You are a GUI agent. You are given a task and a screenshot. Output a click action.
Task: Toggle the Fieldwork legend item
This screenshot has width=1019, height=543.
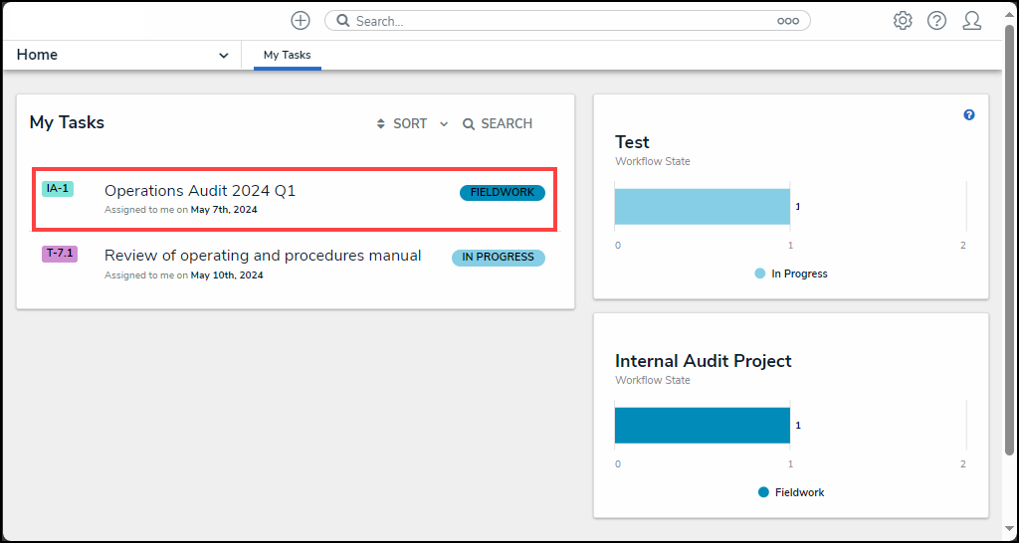tap(791, 492)
